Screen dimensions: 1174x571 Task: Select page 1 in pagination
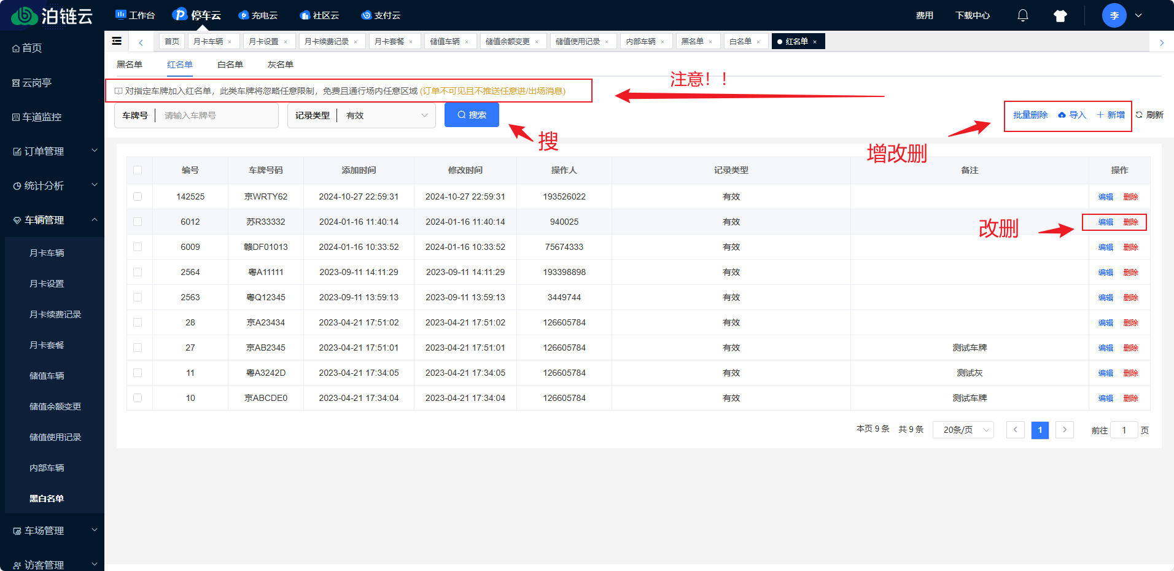[x=1040, y=430]
